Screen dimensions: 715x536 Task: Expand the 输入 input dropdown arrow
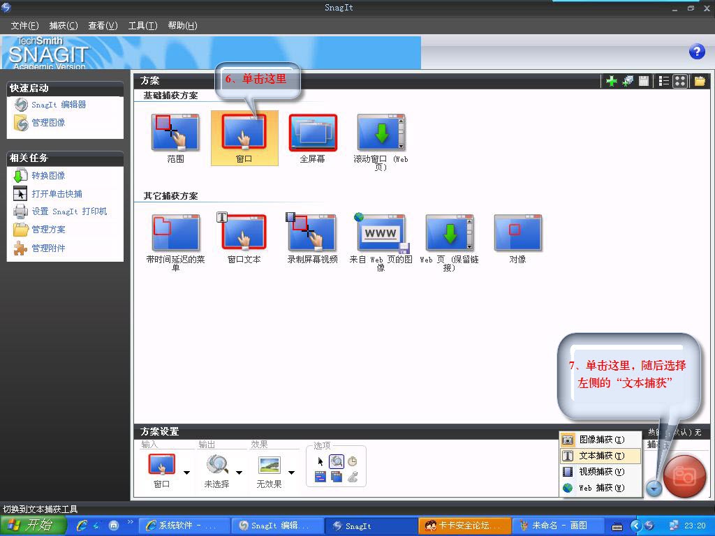pos(186,472)
